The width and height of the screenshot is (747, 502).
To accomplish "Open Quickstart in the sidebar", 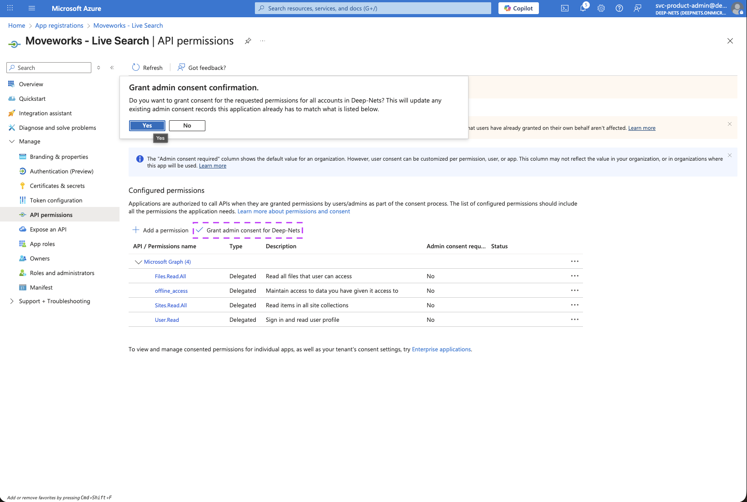I will pyautogui.click(x=32, y=98).
